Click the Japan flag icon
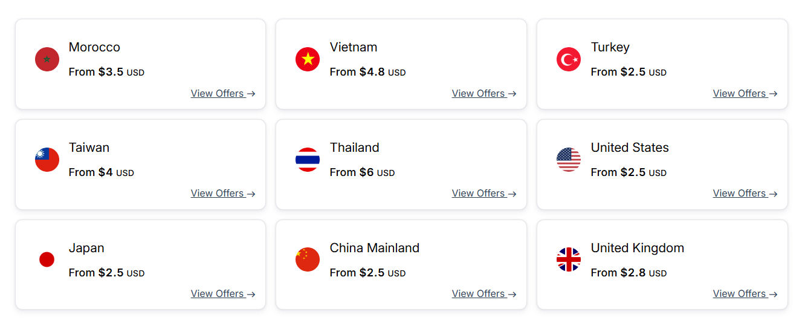The width and height of the screenshot is (805, 326). (x=47, y=259)
